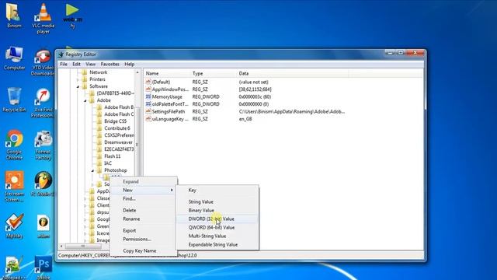Launch Google Chrome from desktop
This screenshot has height=280, width=497.
click(x=14, y=145)
